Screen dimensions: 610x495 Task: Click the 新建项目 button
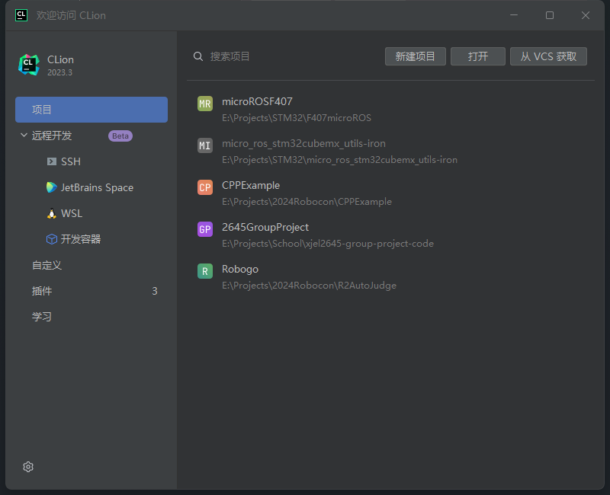point(416,56)
